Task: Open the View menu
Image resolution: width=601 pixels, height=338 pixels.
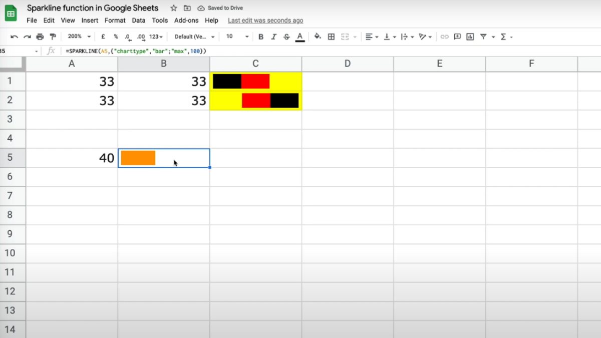Action: click(68, 21)
